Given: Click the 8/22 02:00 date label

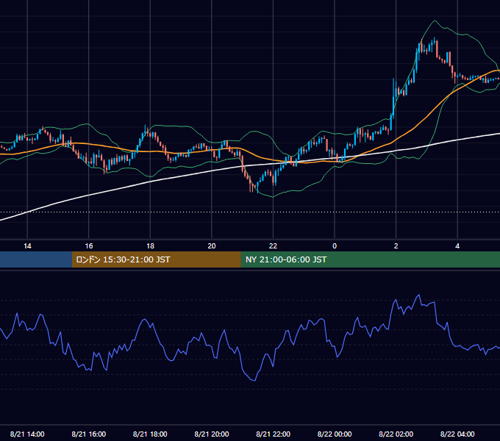Looking at the screenshot, I should pyautogui.click(x=396, y=434).
